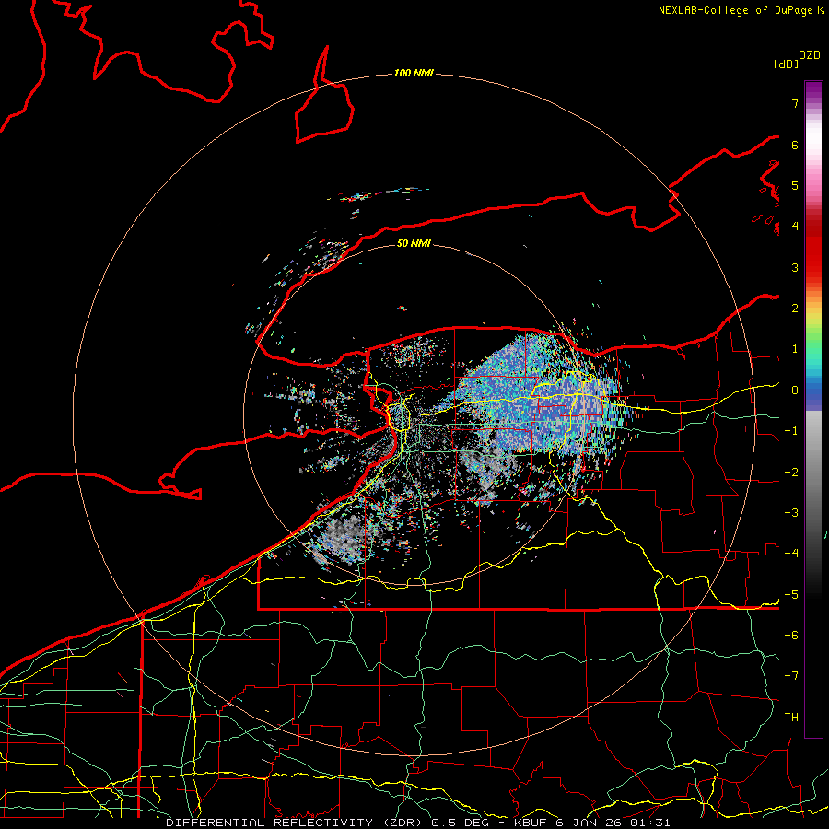
Task: Click the -5 legend value
Action: coord(791,595)
